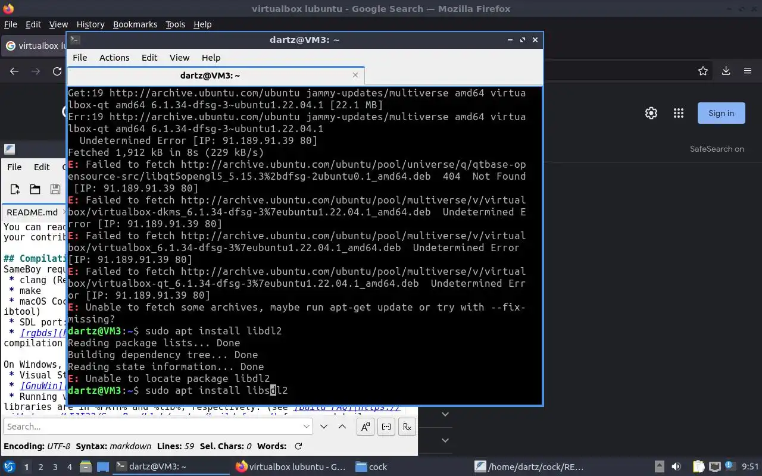Open the clipboard manager tray icon
Image resolution: width=762 pixels, height=476 pixels.
pyautogui.click(x=698, y=466)
